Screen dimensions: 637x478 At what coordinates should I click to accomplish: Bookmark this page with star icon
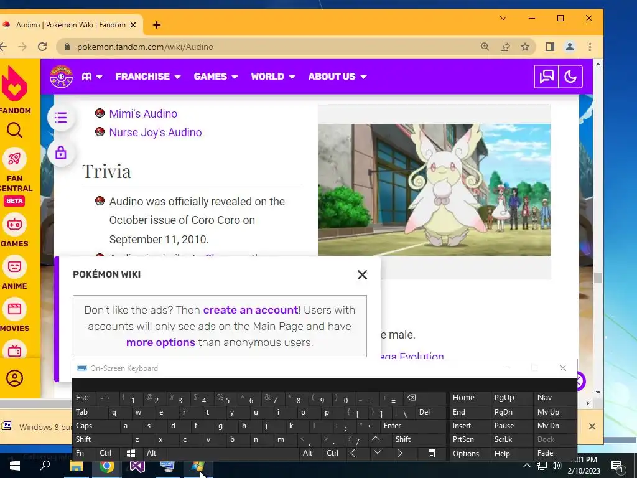pos(525,47)
